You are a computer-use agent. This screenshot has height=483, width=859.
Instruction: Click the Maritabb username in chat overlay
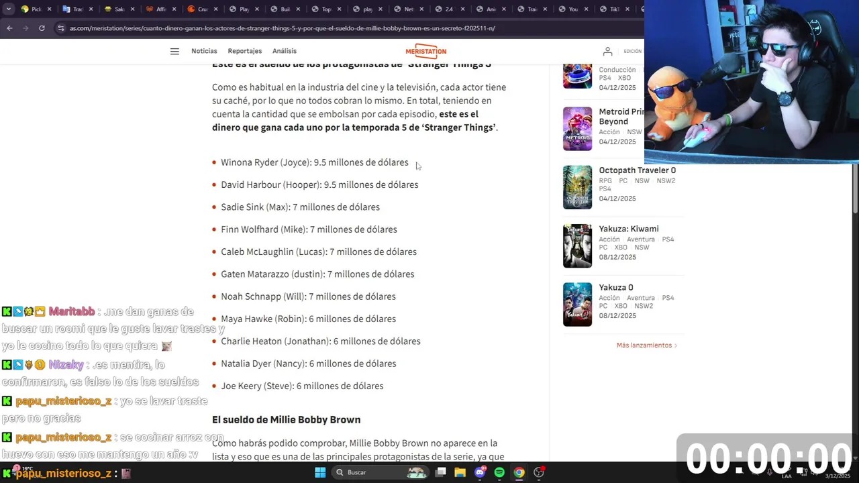(72, 311)
